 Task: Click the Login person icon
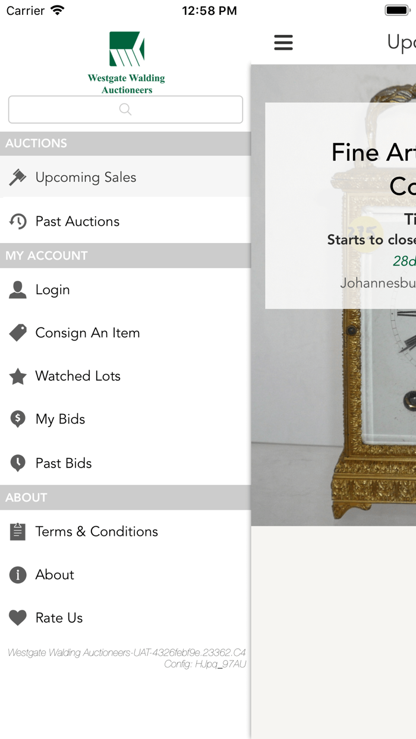(x=18, y=289)
